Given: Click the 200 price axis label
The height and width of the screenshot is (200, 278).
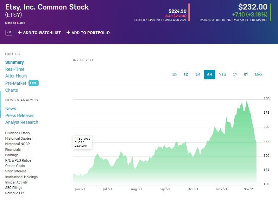Looking at the screenshot, I should click(266, 155).
